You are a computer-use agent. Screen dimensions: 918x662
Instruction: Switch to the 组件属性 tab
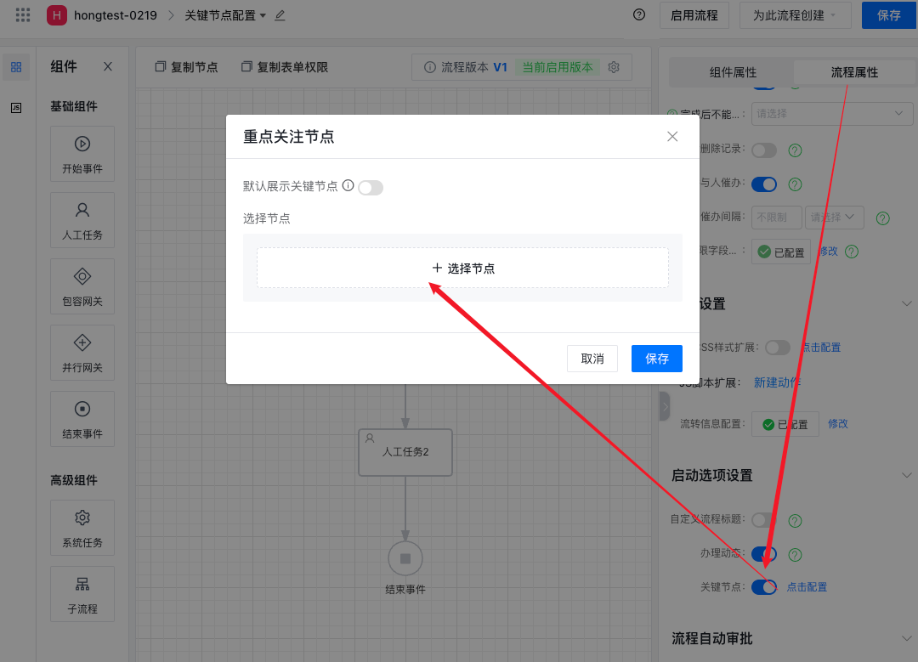coord(733,73)
